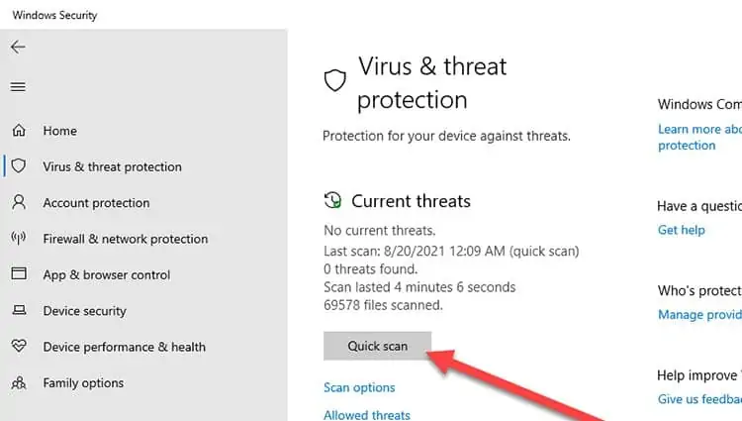Viewport: 742px width, 421px height.
Task: Go to Account protection section
Action: pos(96,203)
